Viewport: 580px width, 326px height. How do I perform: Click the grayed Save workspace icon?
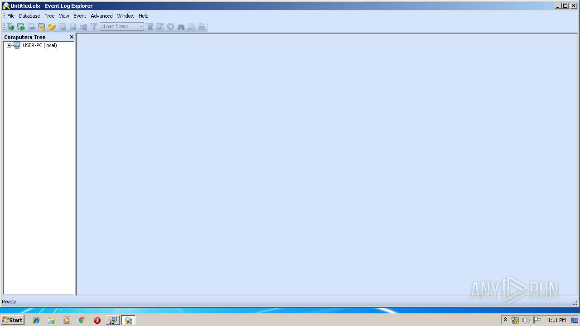point(63,27)
